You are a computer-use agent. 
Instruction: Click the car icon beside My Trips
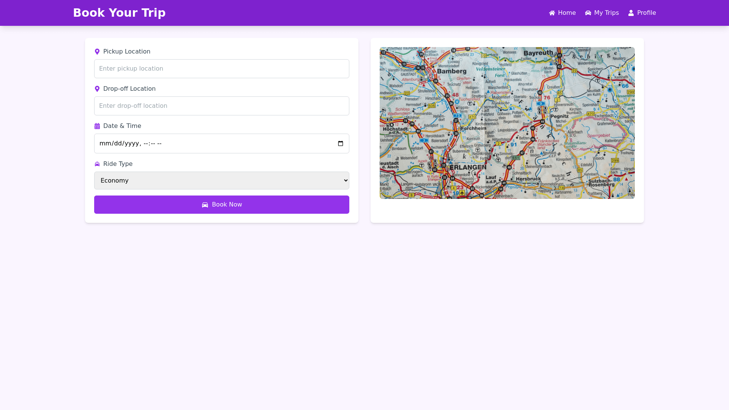[x=588, y=13]
